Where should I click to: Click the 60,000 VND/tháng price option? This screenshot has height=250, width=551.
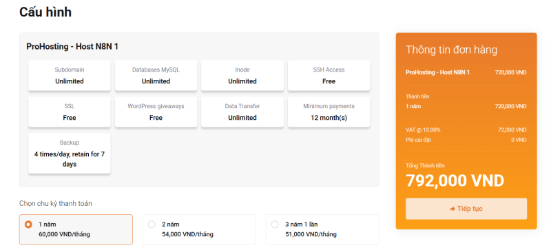(64, 234)
